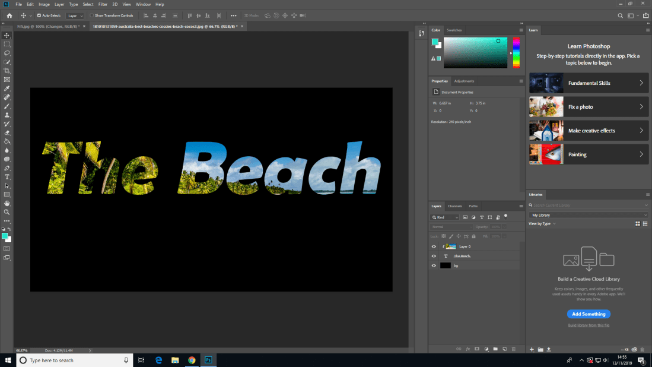The height and width of the screenshot is (367, 652).
Task: Switch to the Channels tab
Action: tap(454, 206)
